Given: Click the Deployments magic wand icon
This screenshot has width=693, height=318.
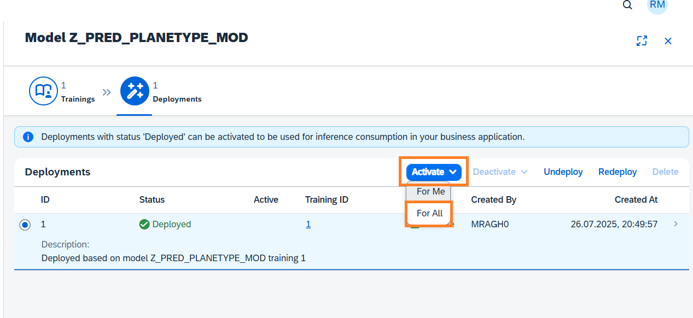Looking at the screenshot, I should click(135, 91).
